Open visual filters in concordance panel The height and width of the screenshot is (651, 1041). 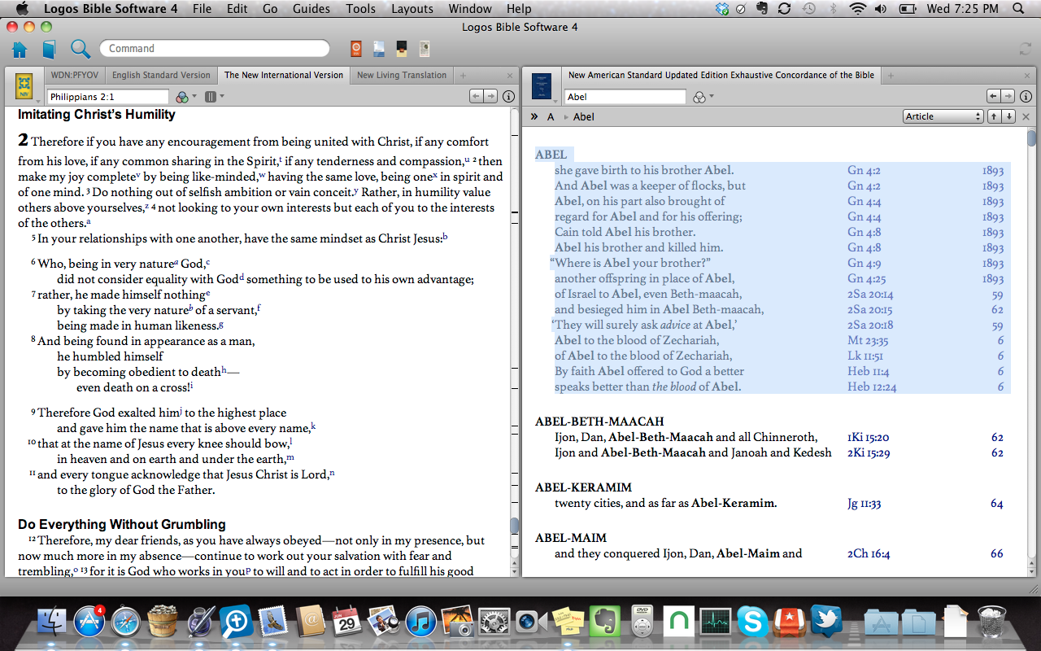coord(703,97)
